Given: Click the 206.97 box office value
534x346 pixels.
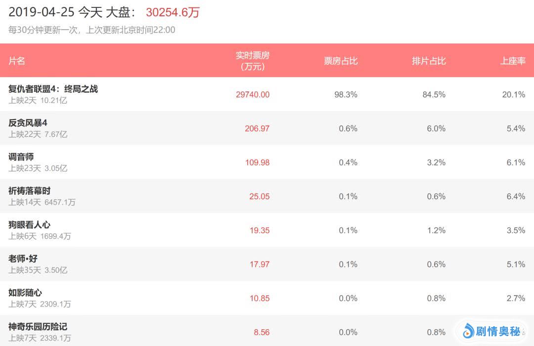Looking at the screenshot, I should tap(257, 129).
